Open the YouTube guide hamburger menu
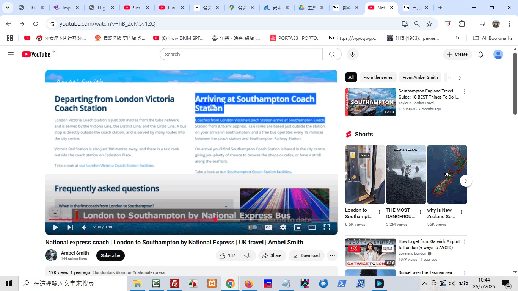This screenshot has height=291, width=518. (11, 55)
